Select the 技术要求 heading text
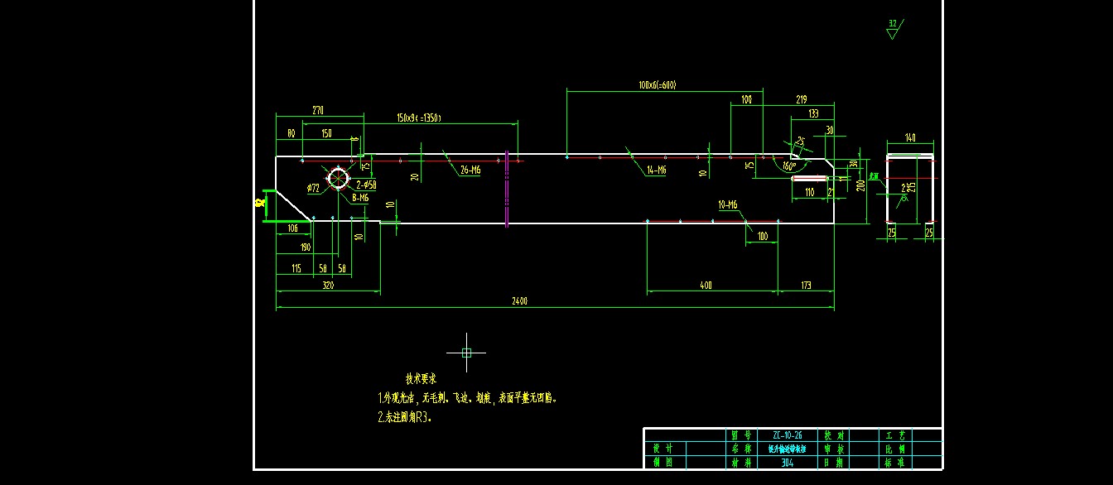The image size is (1113, 485). click(421, 378)
